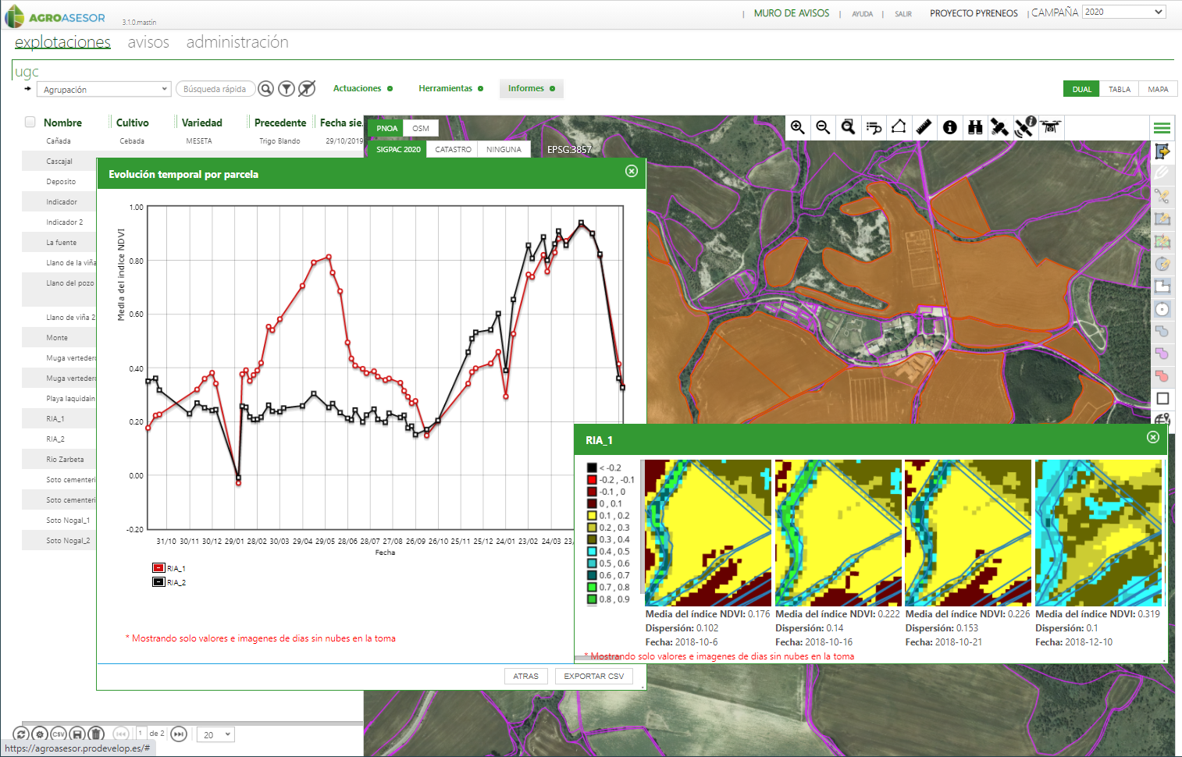This screenshot has width=1182, height=757.
Task: Open the avisos tab
Action: 148,42
